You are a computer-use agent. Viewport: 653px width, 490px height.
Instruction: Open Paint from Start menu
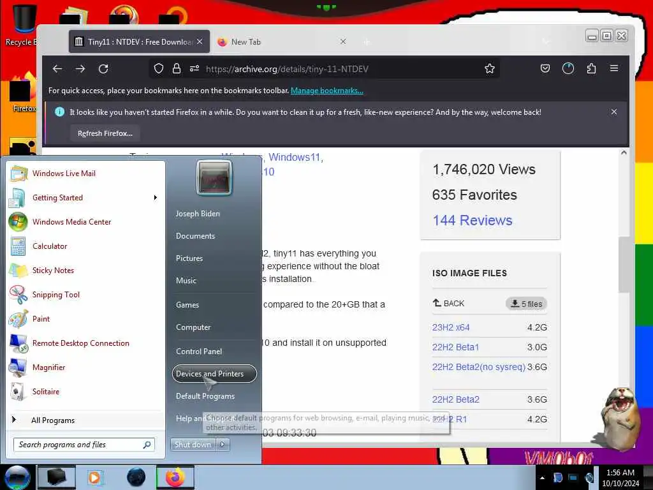[86, 319]
